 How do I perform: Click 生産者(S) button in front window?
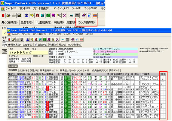(28, 45)
